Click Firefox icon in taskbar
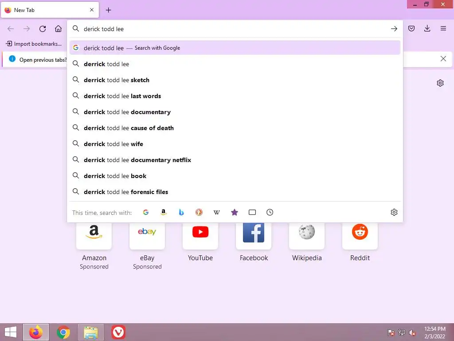 point(36,332)
